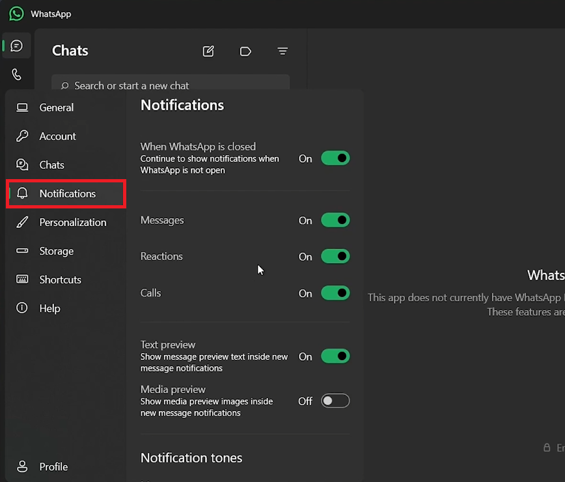
Task: Open the filter chats icon
Action: tap(282, 51)
